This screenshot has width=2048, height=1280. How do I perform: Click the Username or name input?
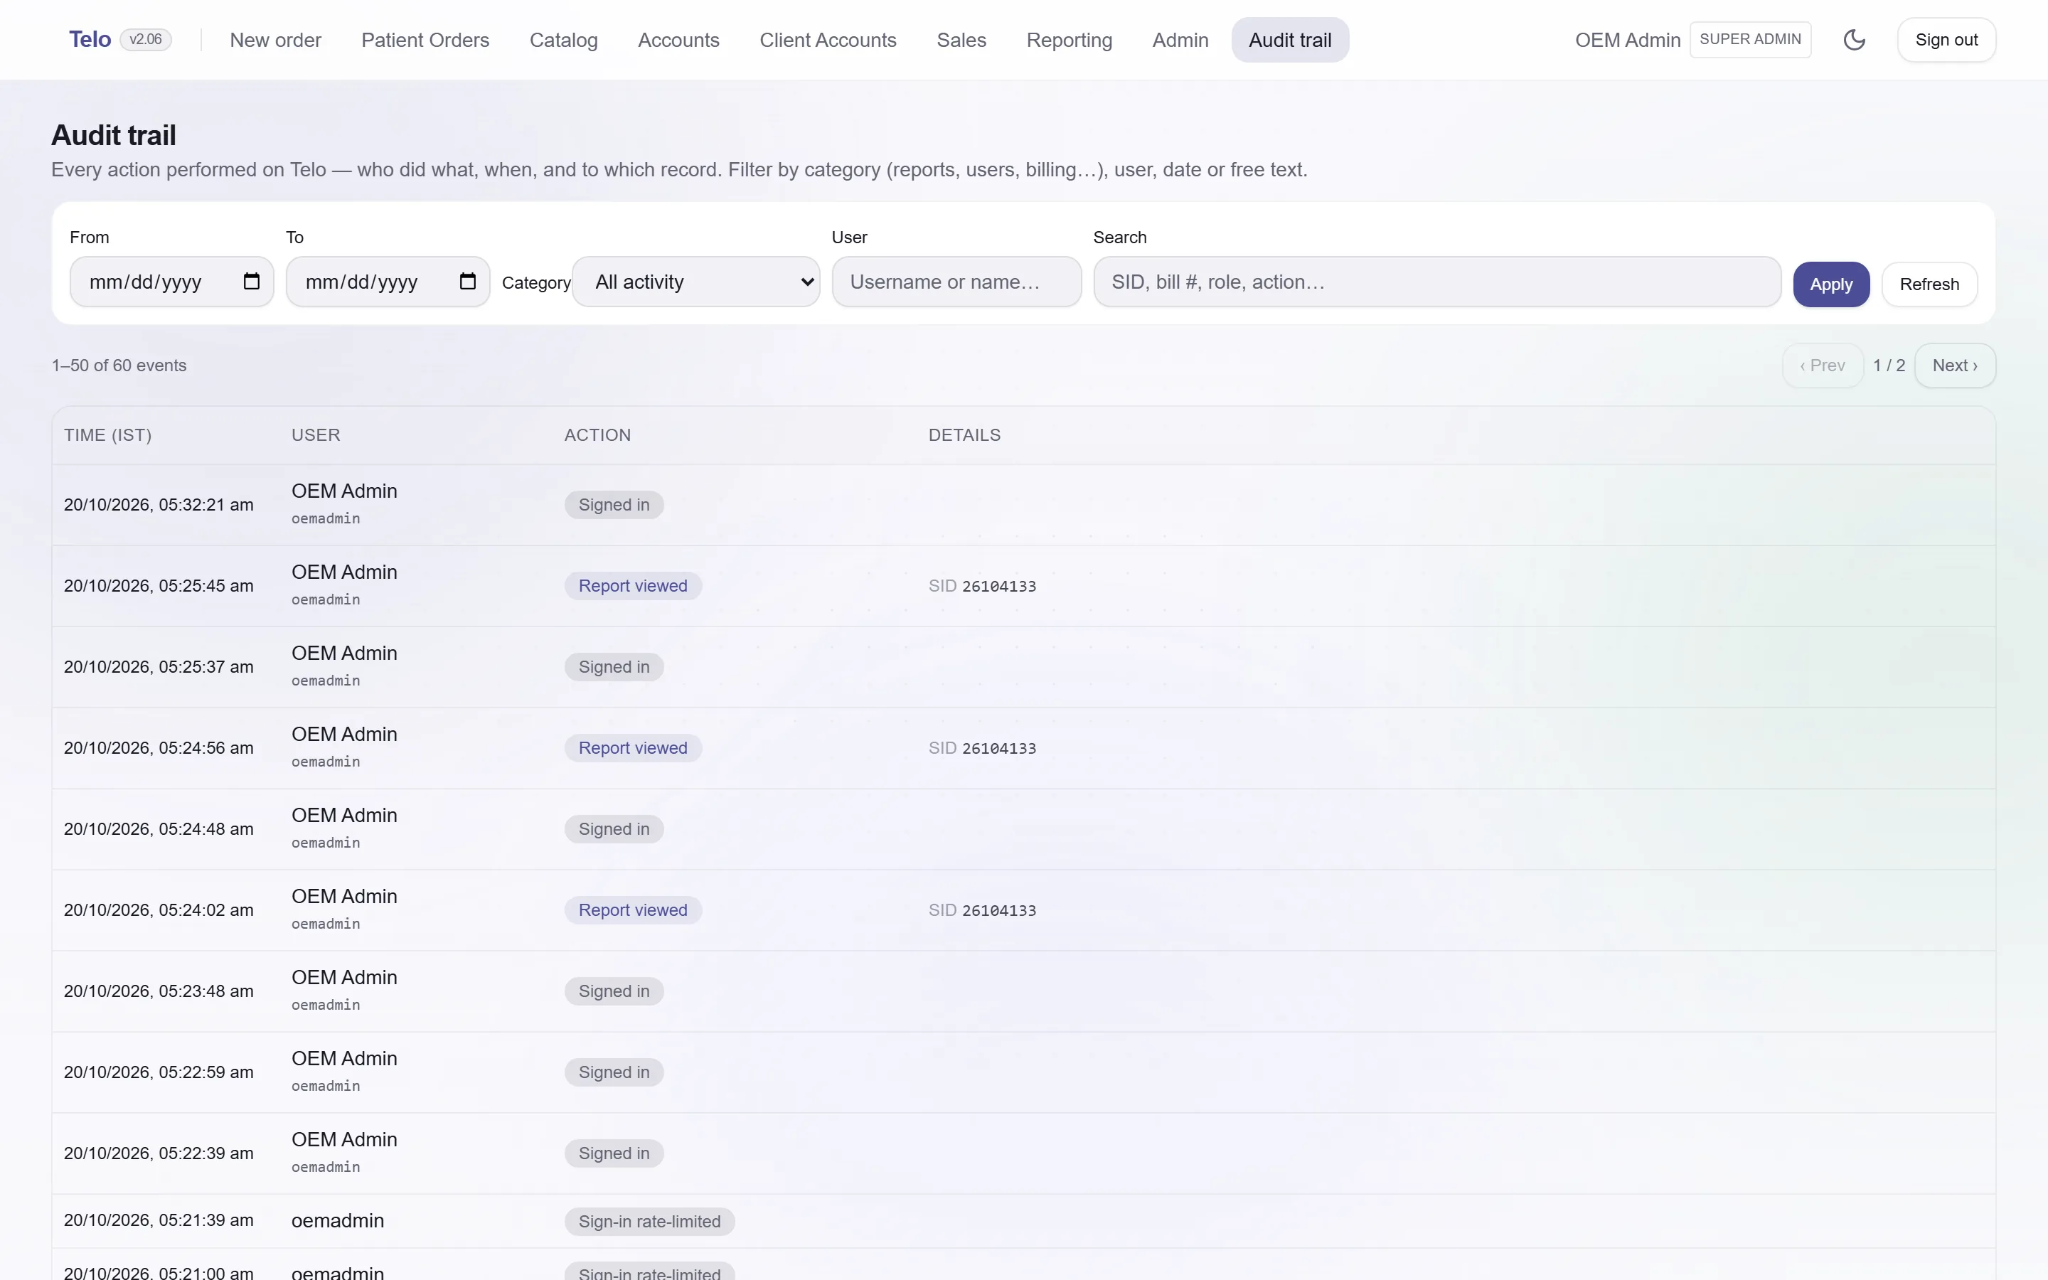tap(956, 282)
